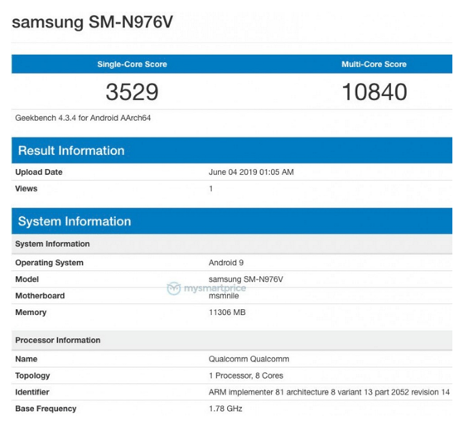Click the date 'June 04 2019 01:05 AM'
Viewport: 464px width, 426px height.
coord(251,172)
